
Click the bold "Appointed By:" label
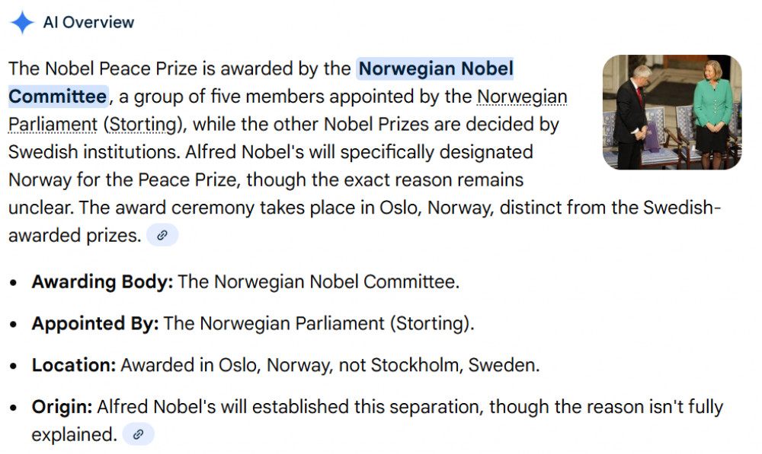coord(95,323)
